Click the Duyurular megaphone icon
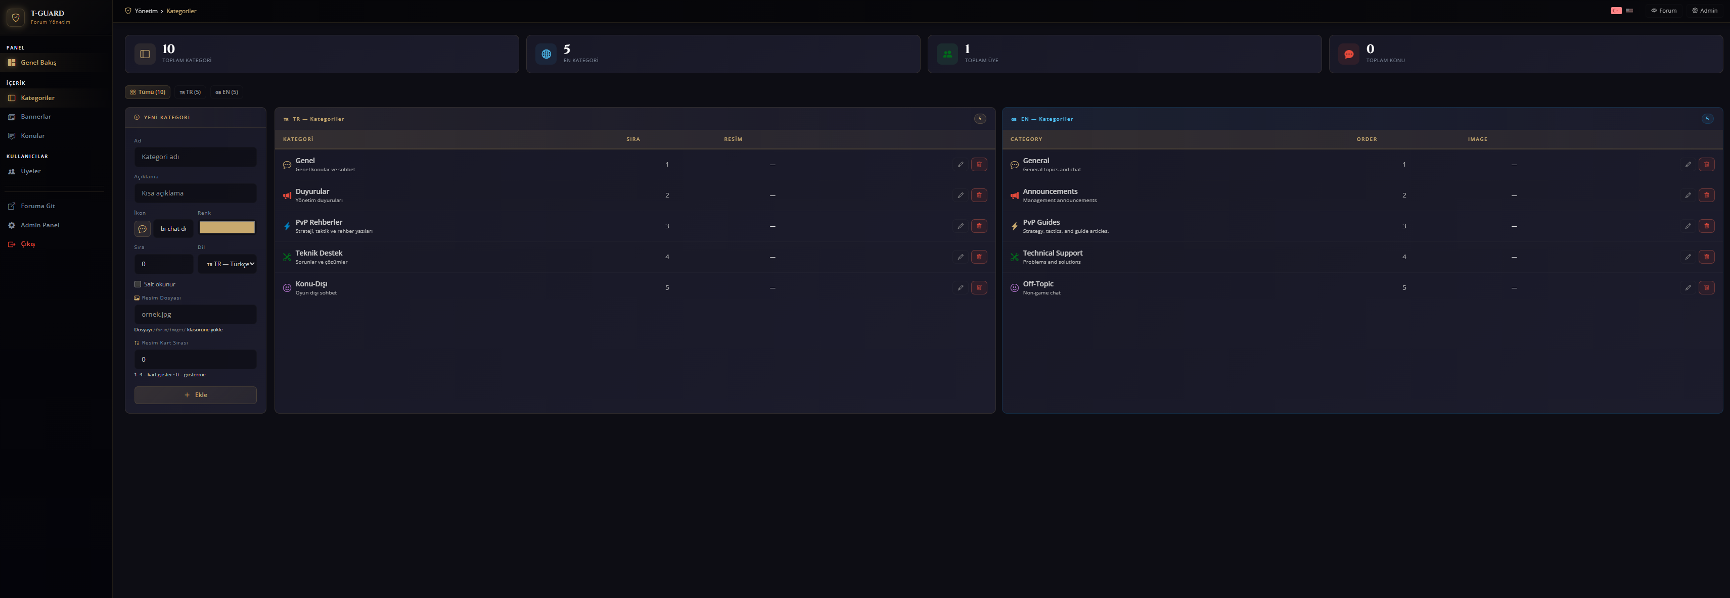Image resolution: width=1730 pixels, height=598 pixels. click(x=287, y=195)
